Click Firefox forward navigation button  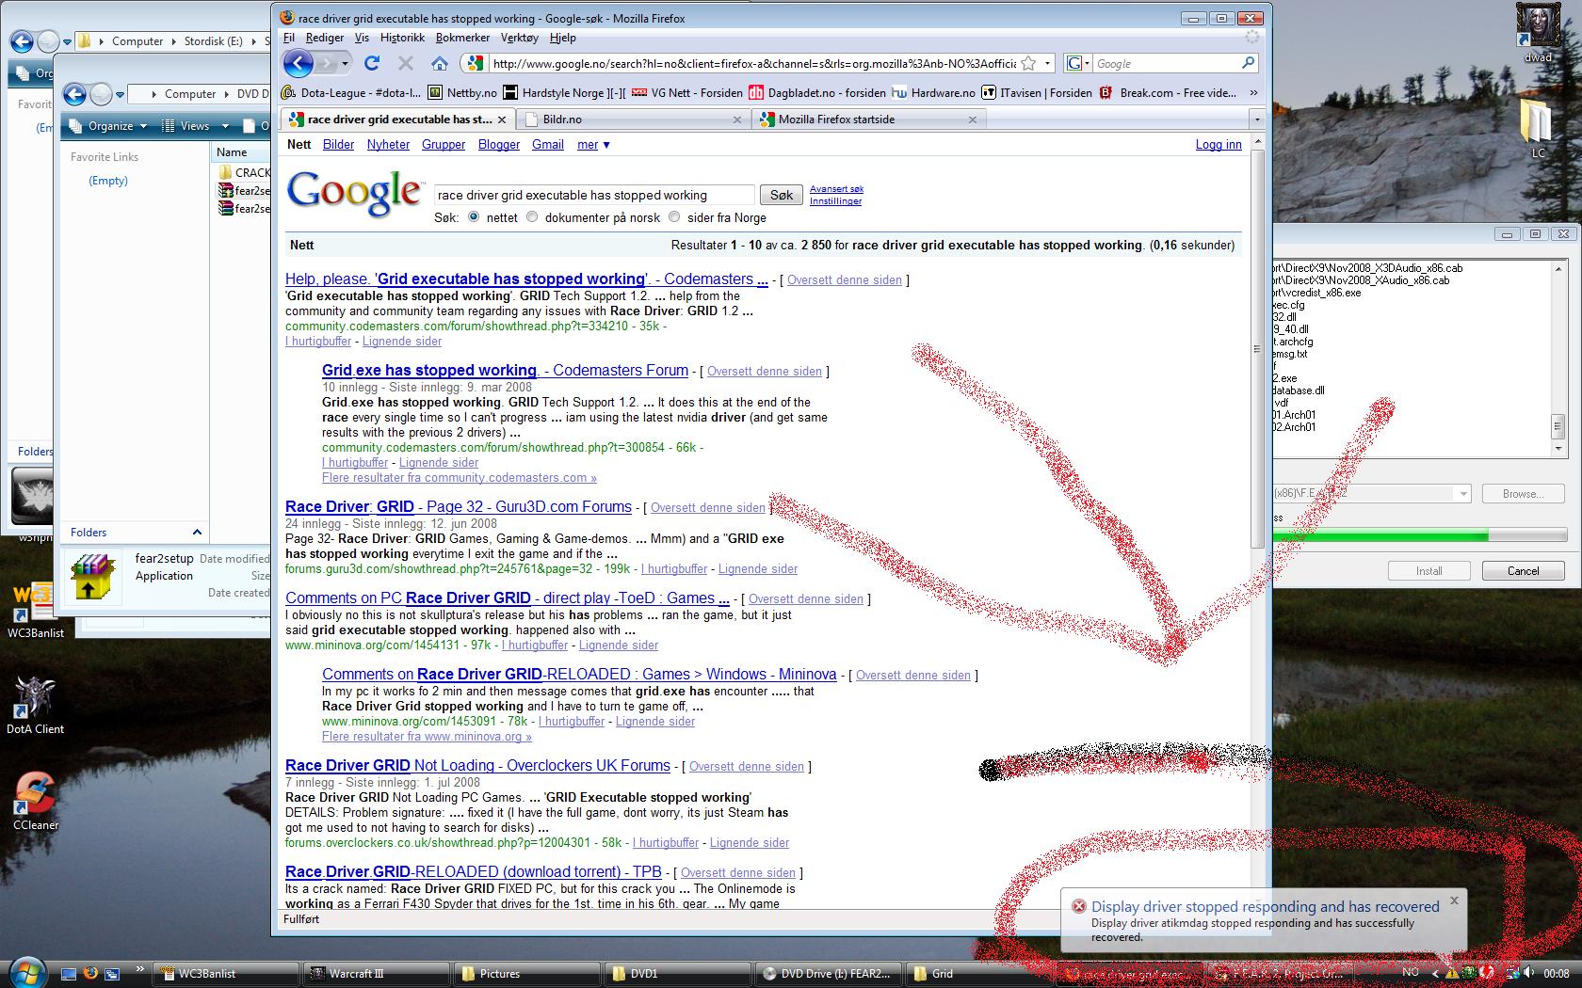click(327, 63)
